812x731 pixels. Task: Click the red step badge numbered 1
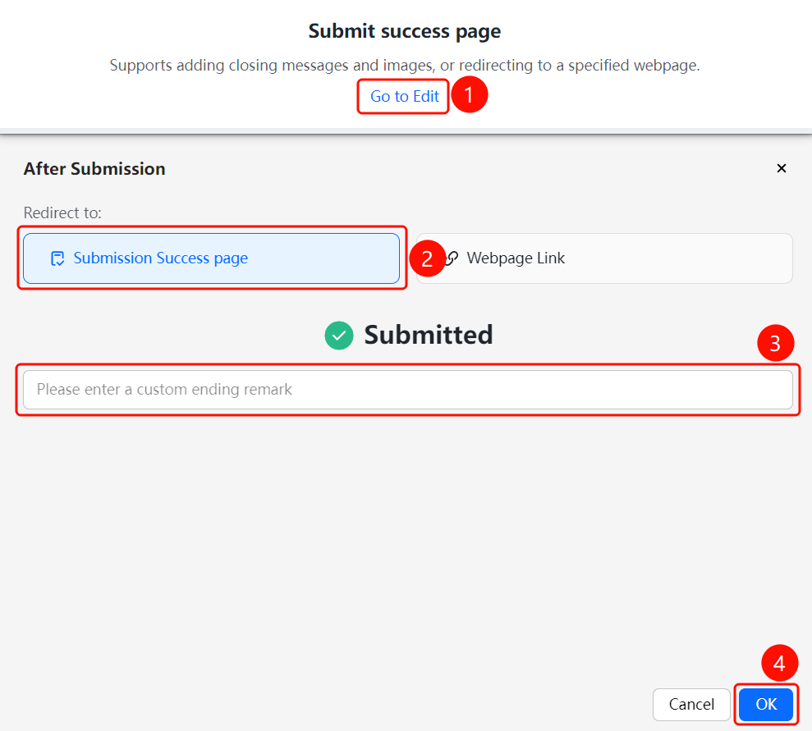coord(469,94)
